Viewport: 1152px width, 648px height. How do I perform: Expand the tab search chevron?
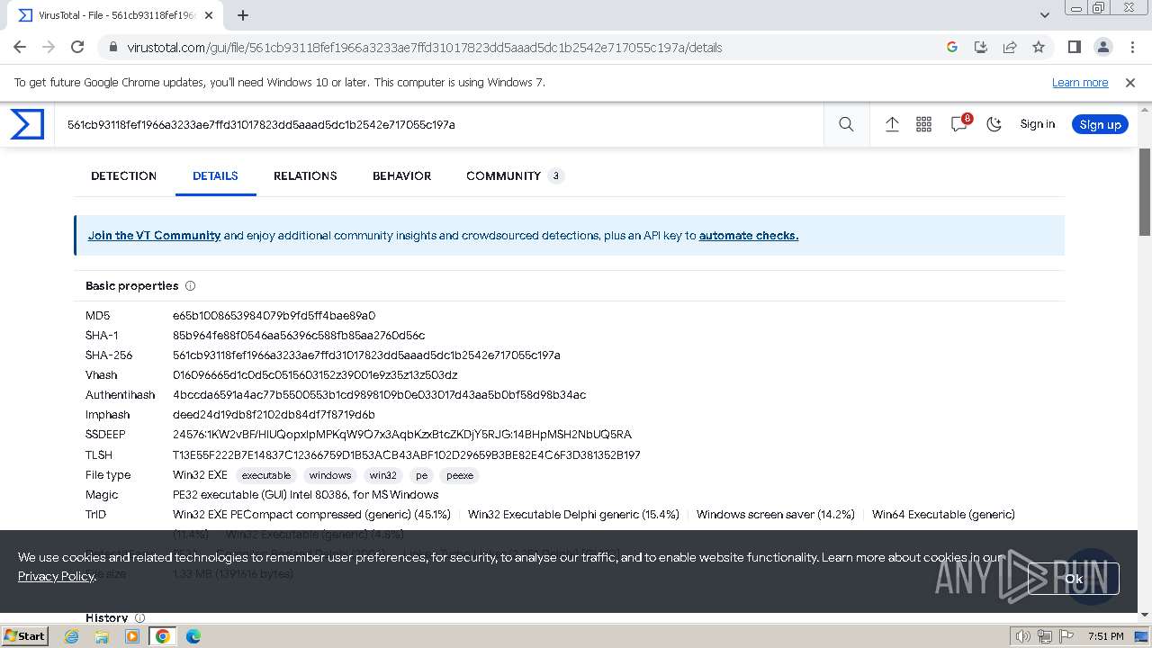click(x=1045, y=15)
